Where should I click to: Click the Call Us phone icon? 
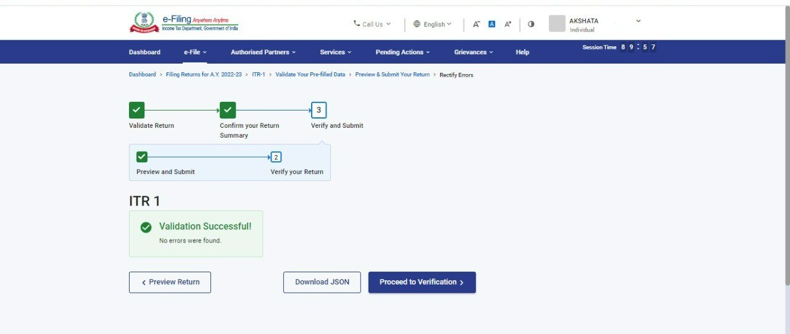[x=357, y=24]
